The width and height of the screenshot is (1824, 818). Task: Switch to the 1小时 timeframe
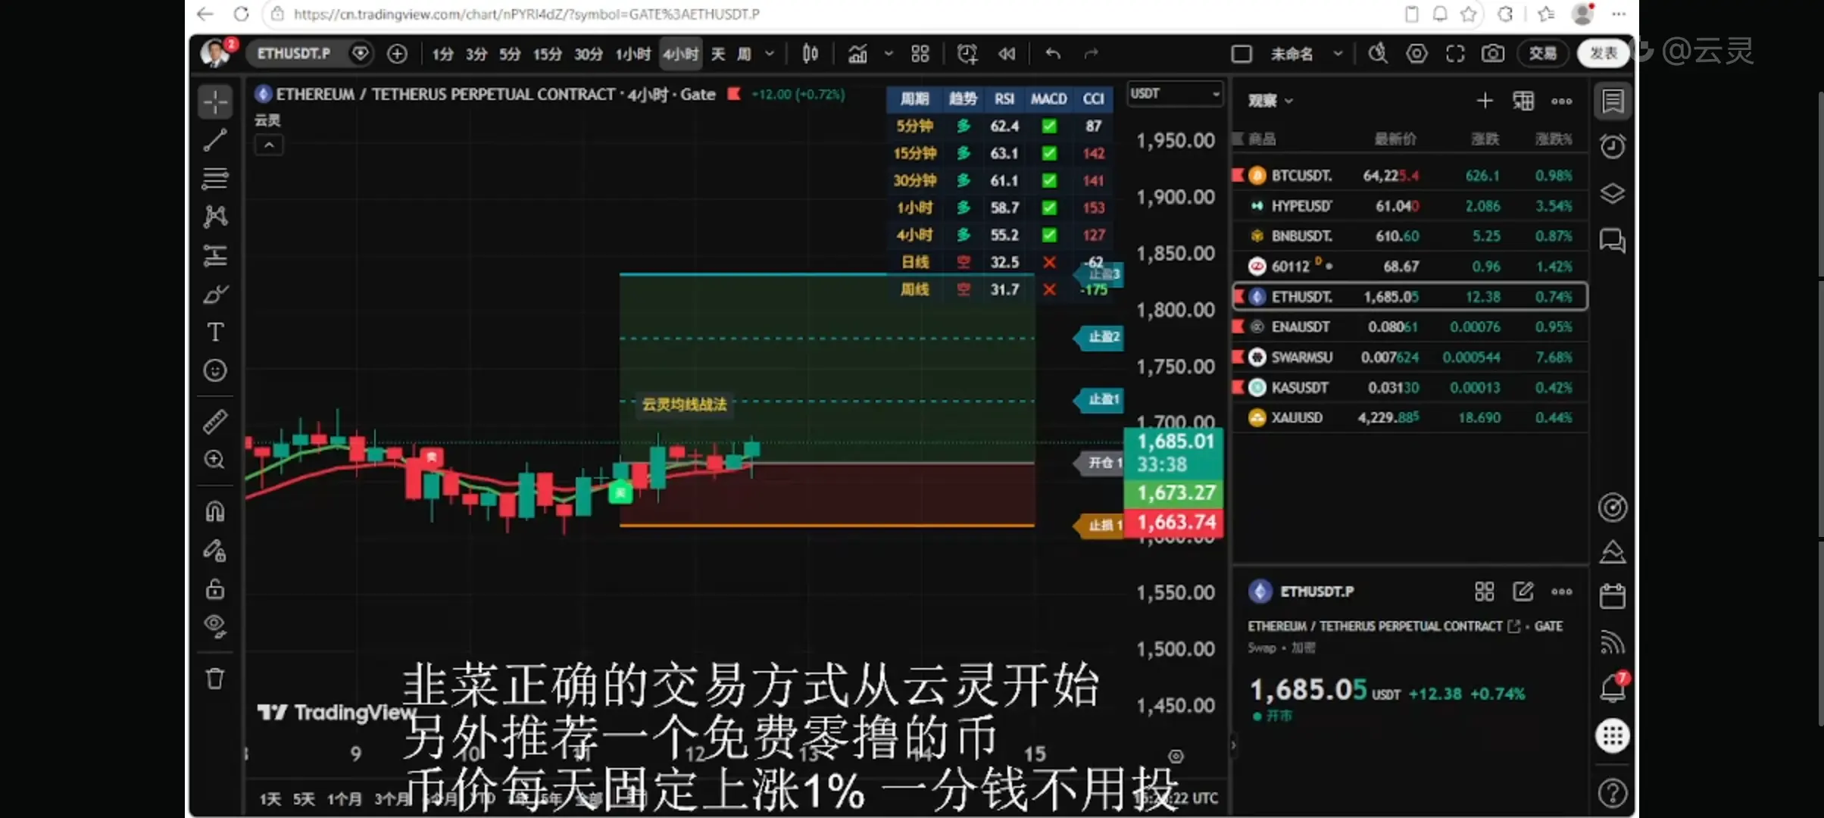632,54
